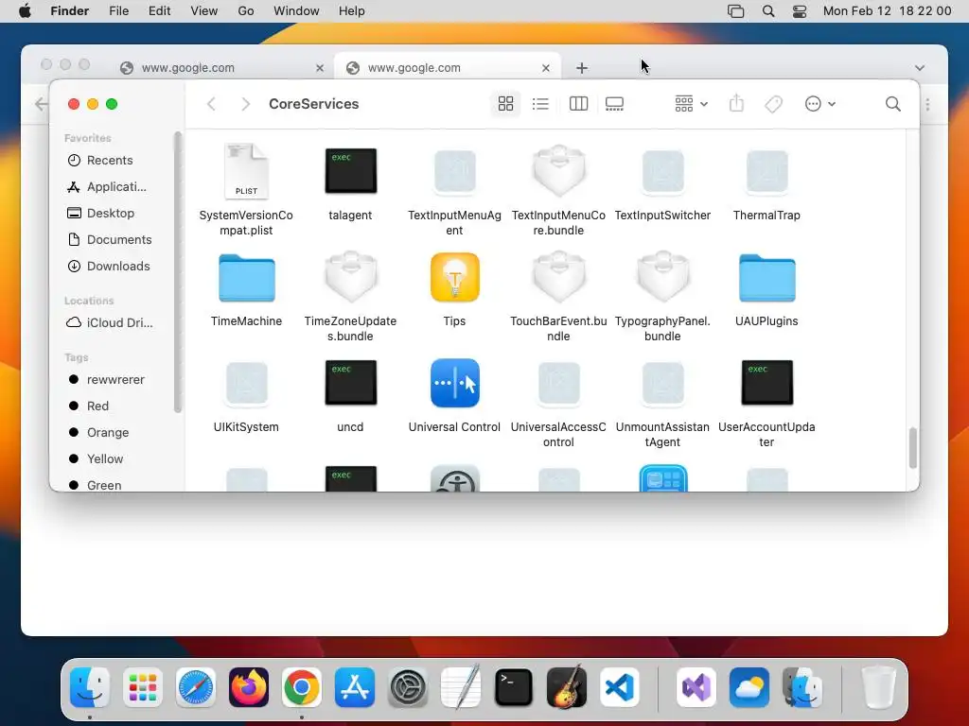Screen dimensions: 969x726
Task: Launch Firefox from the Dock
Action: 249,687
